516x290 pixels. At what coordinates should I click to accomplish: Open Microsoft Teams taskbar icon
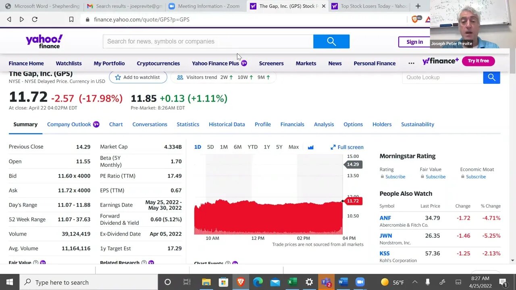[326, 282]
